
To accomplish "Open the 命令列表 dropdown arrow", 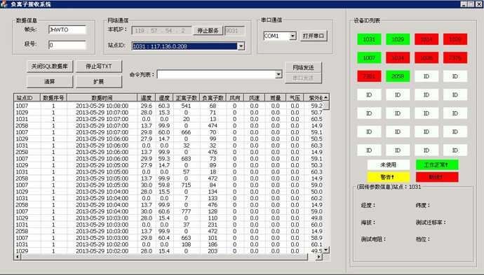I will (278, 74).
